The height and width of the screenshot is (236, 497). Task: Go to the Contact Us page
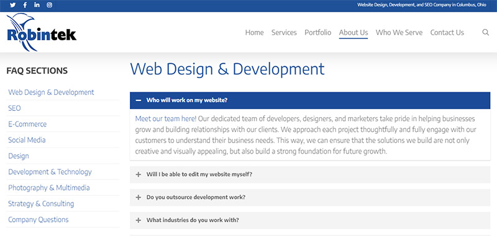pyautogui.click(x=447, y=33)
